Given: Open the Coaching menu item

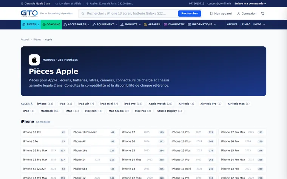Looking at the screenshot, I should [51, 24].
